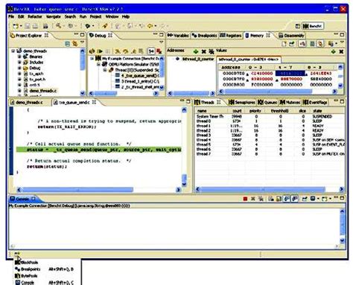The width and height of the screenshot is (353, 285).
Task: Click Remove Rendering X icon
Action: pos(341,51)
